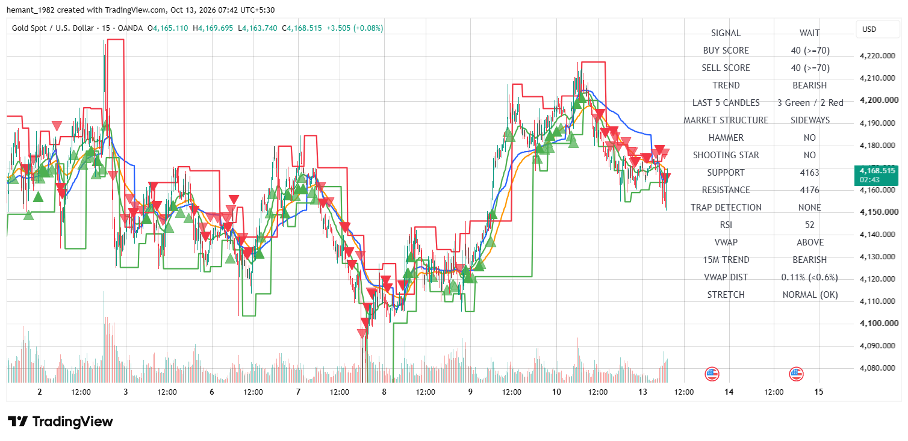Click the BUY SCORE label
The image size is (908, 441).
coord(726,51)
